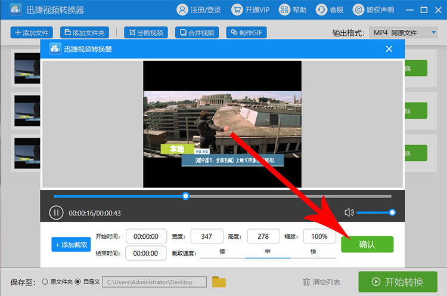447x296 pixels.
Task: Select 快 fast capture speed
Action: coord(313,252)
